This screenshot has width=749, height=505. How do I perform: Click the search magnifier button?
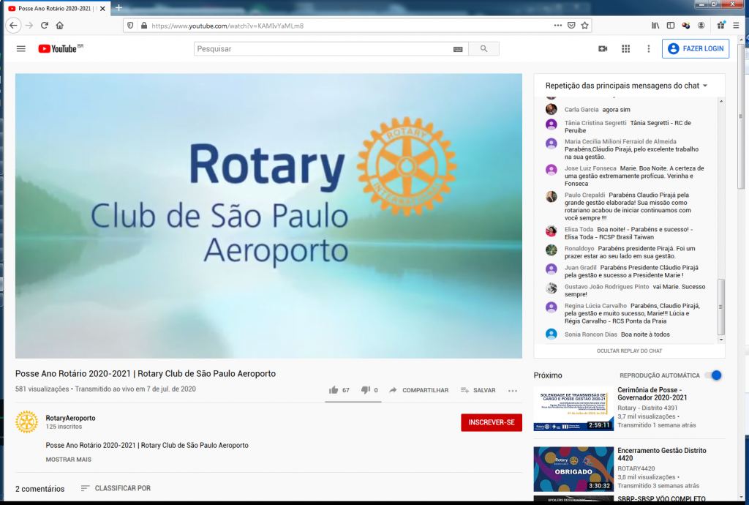pos(483,49)
